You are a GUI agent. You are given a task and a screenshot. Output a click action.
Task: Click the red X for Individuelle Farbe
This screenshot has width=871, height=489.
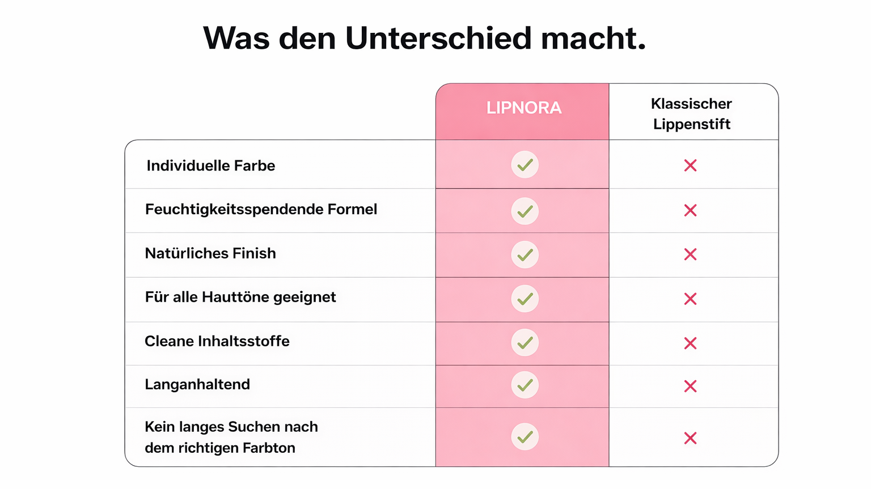(x=690, y=165)
